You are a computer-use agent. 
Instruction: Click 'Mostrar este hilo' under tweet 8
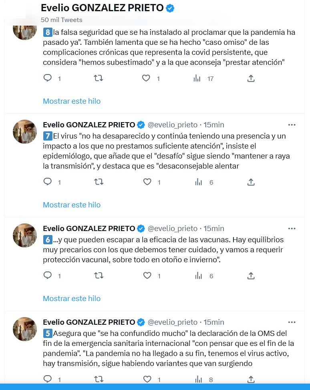[x=72, y=101]
